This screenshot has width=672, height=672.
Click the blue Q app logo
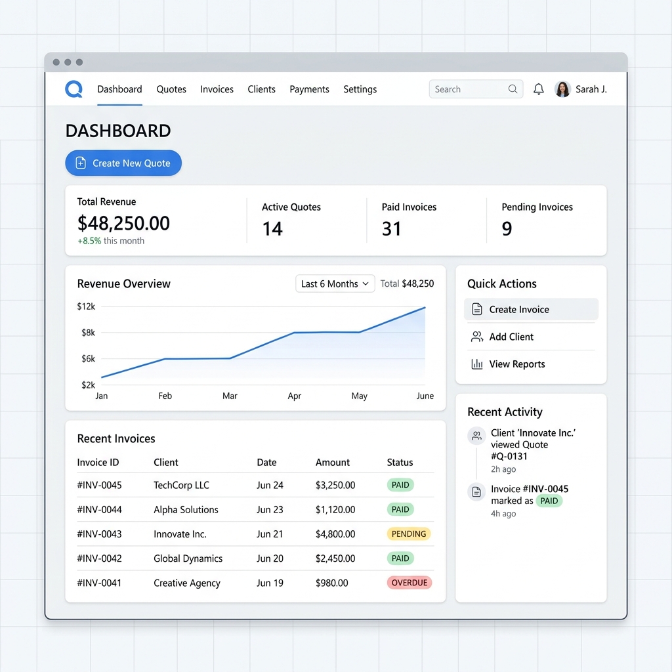click(x=73, y=89)
